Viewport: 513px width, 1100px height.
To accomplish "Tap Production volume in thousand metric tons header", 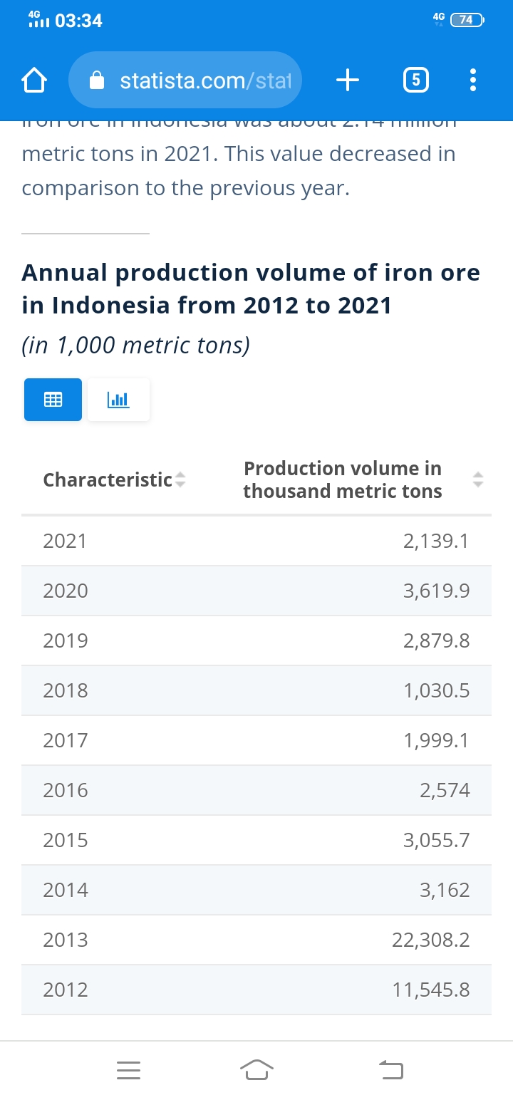I will (342, 479).
